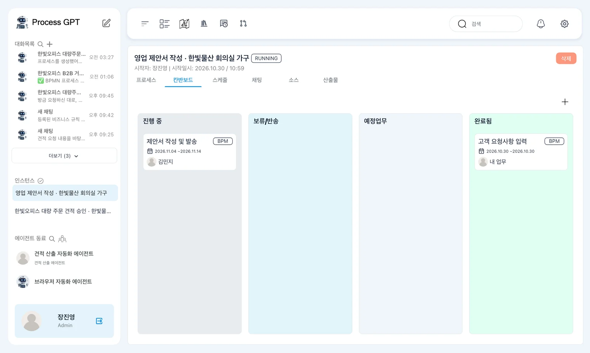Open the 산출물 tab
The height and width of the screenshot is (353, 590).
click(330, 80)
